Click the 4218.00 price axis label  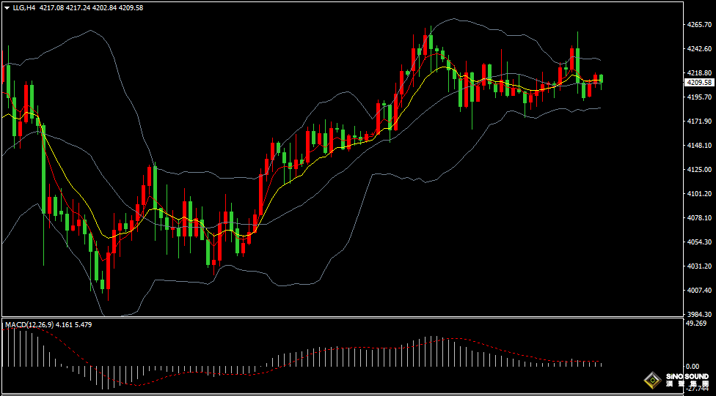tap(698, 72)
